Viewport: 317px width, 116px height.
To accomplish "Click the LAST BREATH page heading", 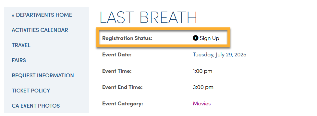I will 148,17.
